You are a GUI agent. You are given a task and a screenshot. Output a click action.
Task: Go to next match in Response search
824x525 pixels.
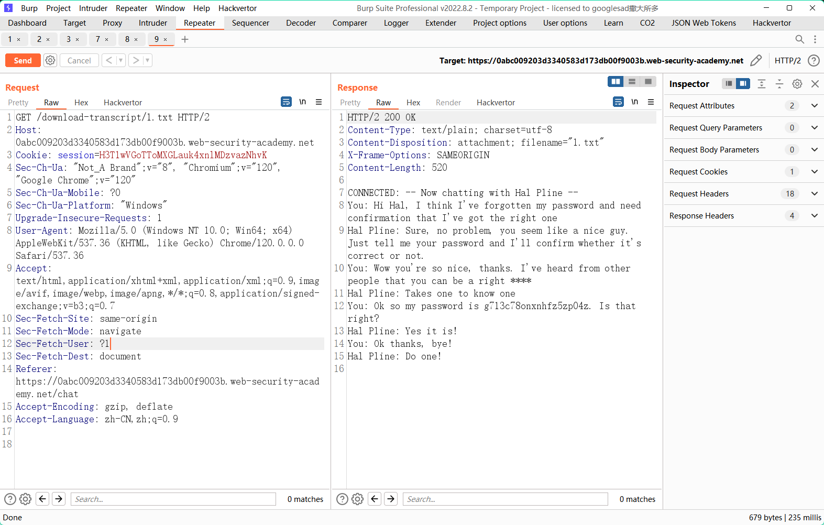click(391, 499)
